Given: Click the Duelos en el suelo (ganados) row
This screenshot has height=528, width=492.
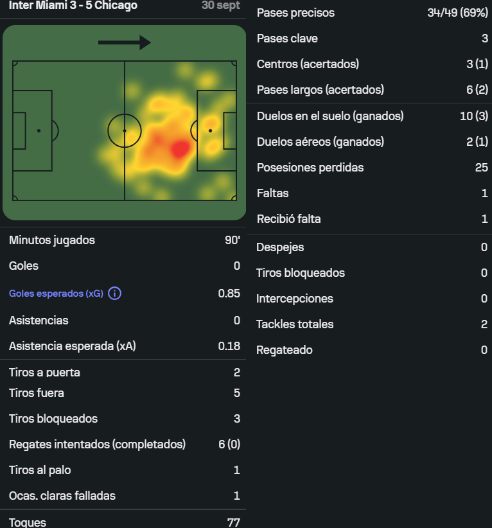Looking at the screenshot, I should pyautogui.click(x=372, y=116).
